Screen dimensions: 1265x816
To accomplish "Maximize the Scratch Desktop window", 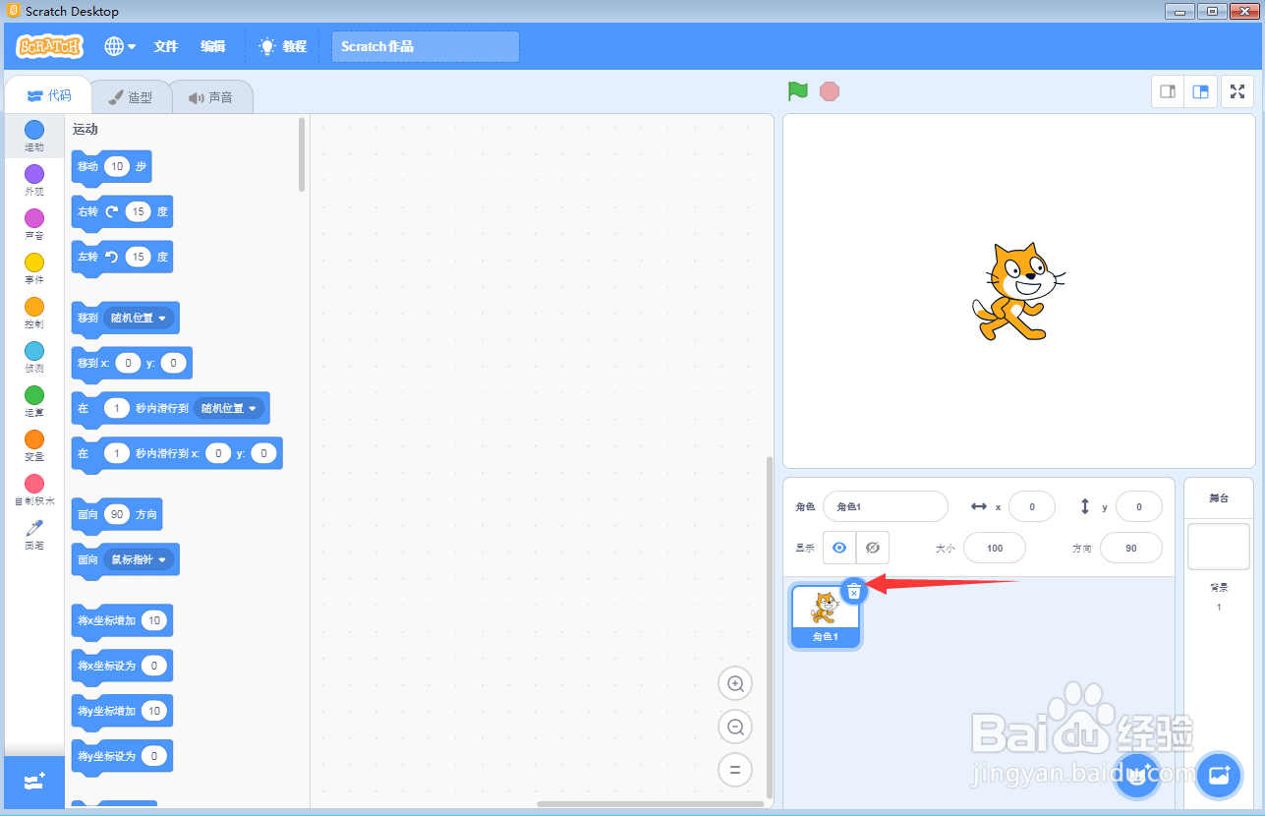I will 1211,11.
